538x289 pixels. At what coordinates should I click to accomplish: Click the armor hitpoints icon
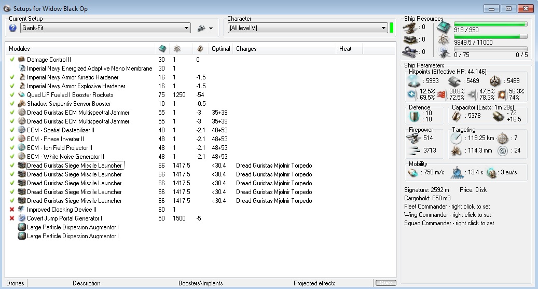[454, 81]
